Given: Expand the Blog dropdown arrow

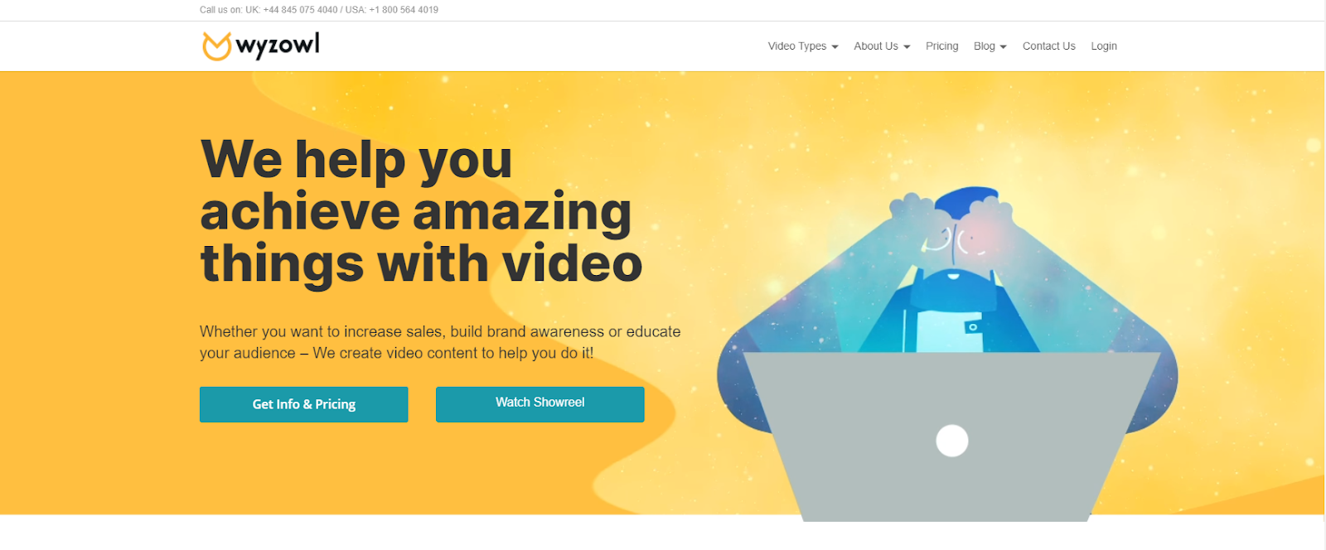Looking at the screenshot, I should 1003,47.
